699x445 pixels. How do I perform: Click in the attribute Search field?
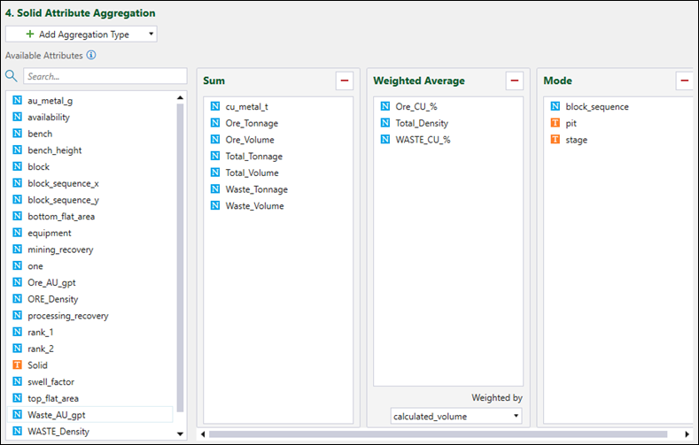click(105, 77)
